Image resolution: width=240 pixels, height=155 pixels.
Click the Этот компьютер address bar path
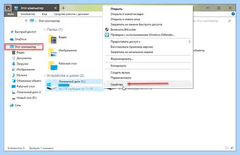pos(49,21)
